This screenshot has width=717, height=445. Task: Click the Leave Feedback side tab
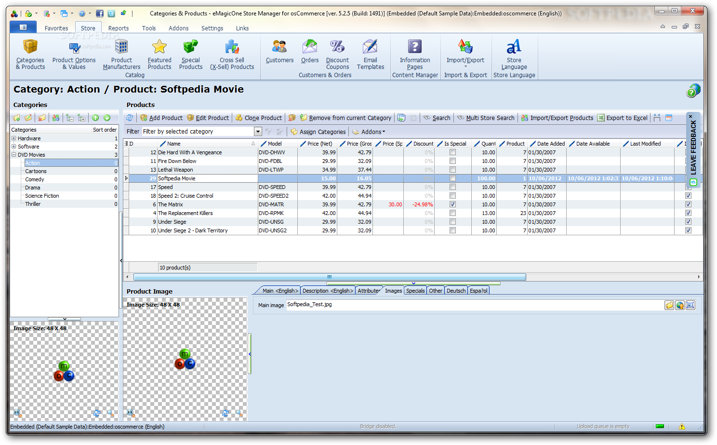tap(693, 150)
